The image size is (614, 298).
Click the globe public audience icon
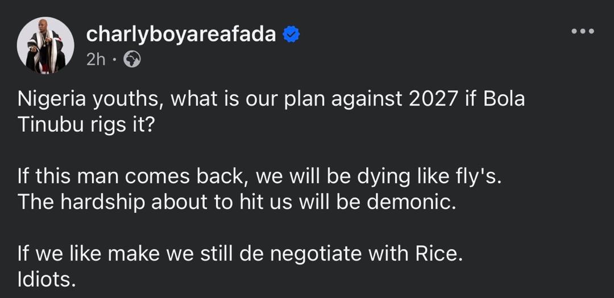132,60
